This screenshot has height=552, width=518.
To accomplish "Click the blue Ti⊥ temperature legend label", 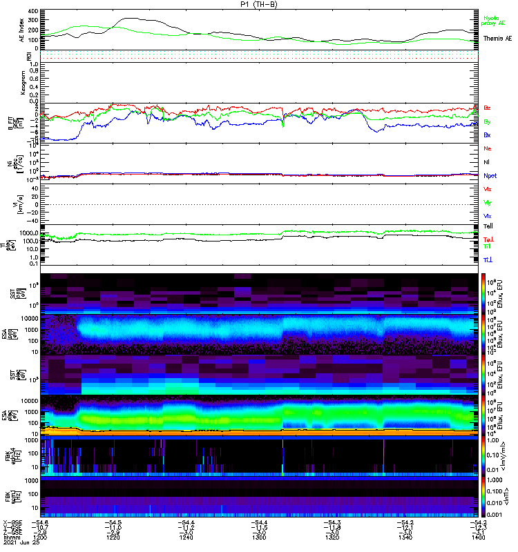I will pyautogui.click(x=488, y=260).
